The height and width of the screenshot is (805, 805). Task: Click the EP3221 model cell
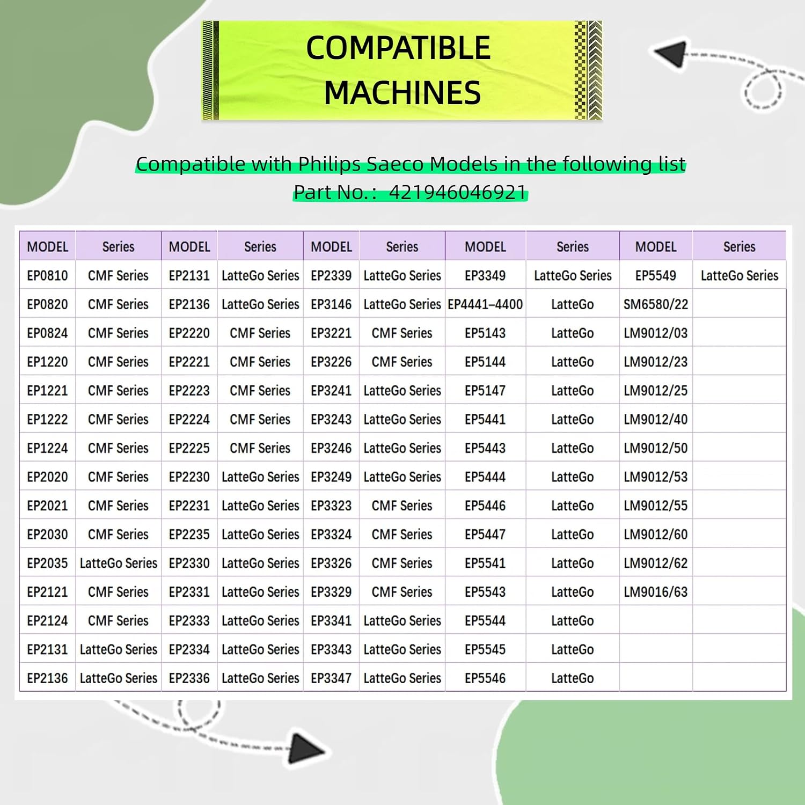click(x=331, y=333)
